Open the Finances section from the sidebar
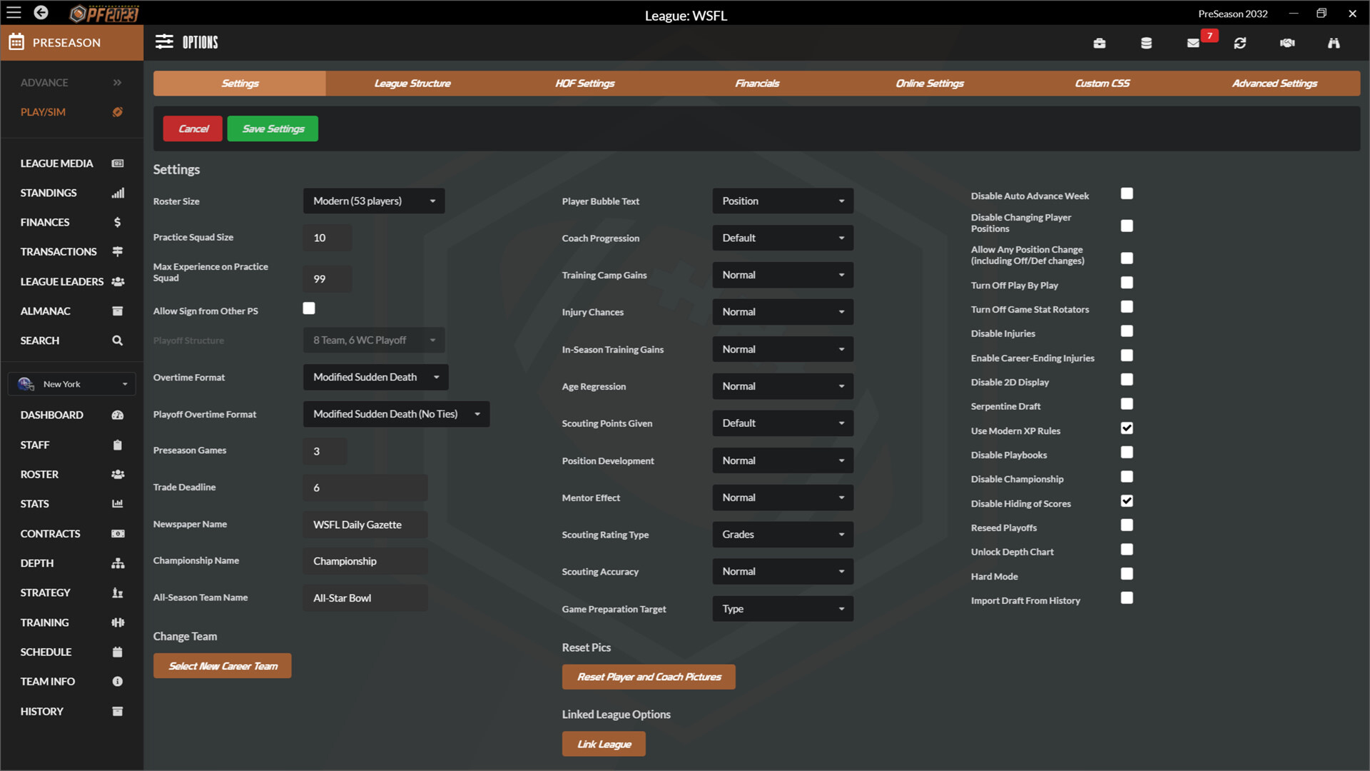Viewport: 1370px width, 771px height. tap(44, 222)
